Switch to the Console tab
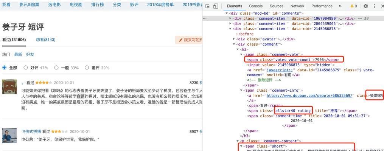This screenshot has height=151, width=384. coord(256,6)
